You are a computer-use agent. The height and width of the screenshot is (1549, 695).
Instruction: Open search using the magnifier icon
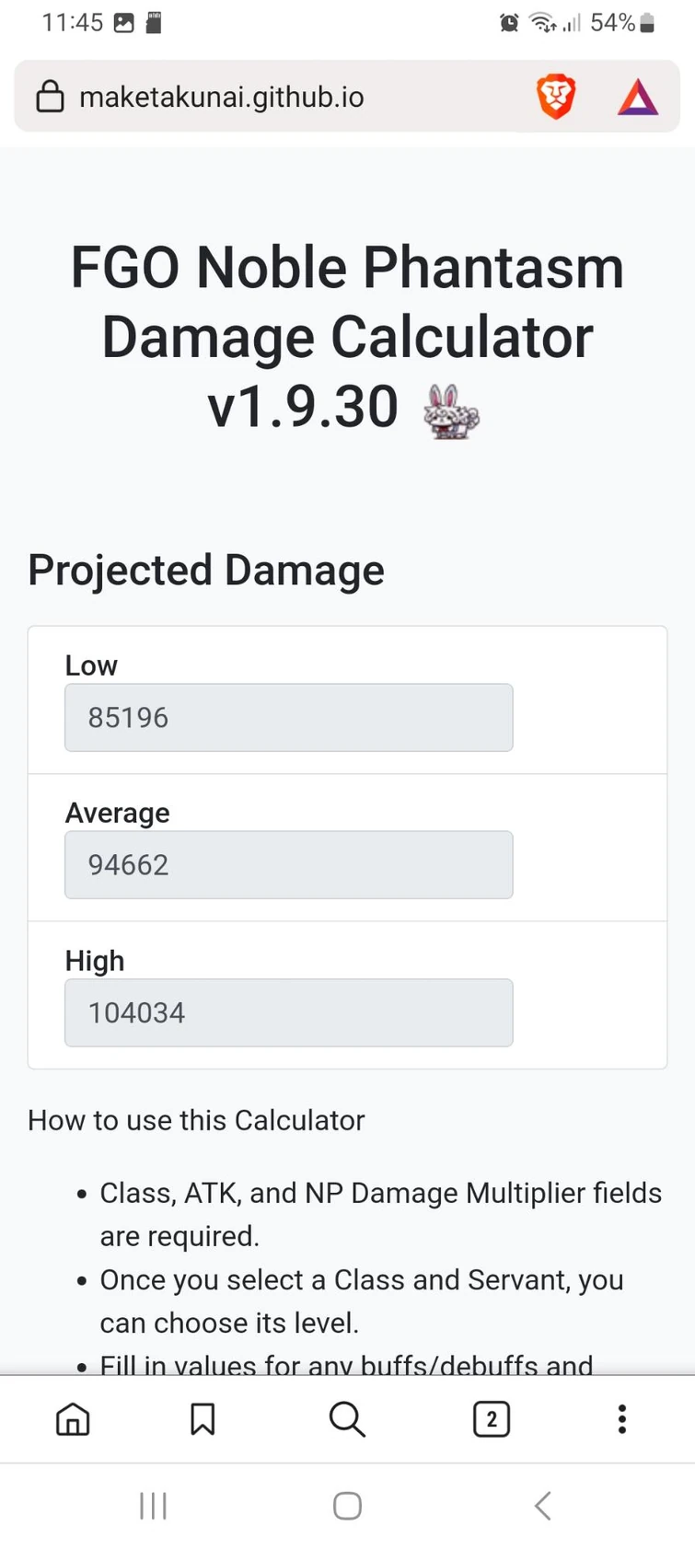coord(347,1419)
